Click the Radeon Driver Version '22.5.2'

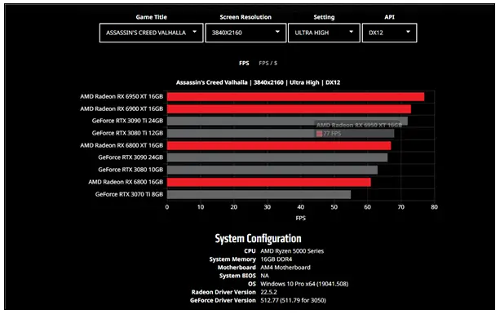click(269, 292)
